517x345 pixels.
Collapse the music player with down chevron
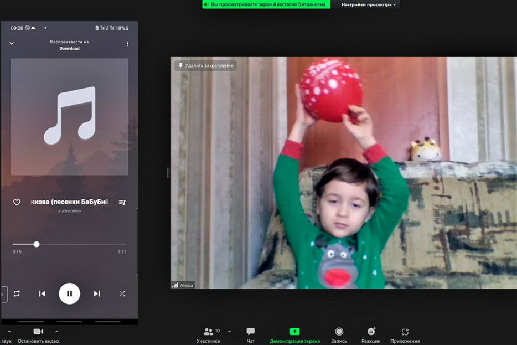tap(12, 44)
